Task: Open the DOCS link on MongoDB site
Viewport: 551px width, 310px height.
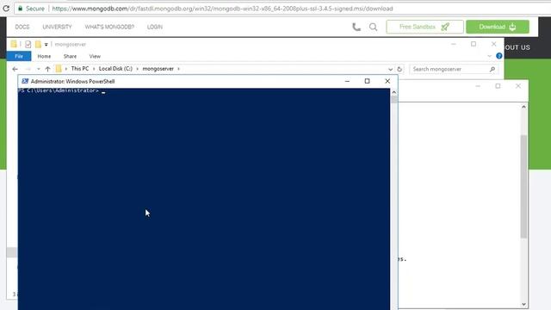Action: (22, 27)
